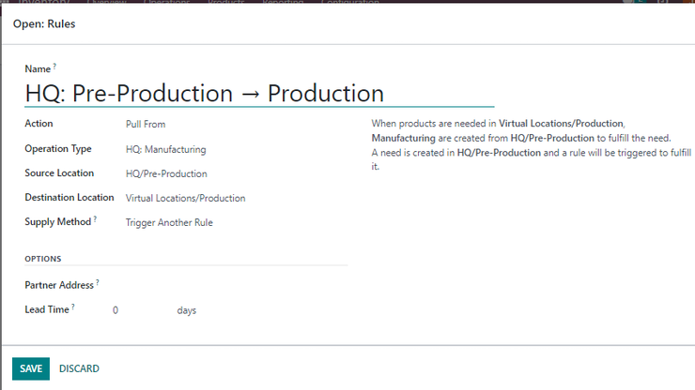Discard the rule changes

79,368
